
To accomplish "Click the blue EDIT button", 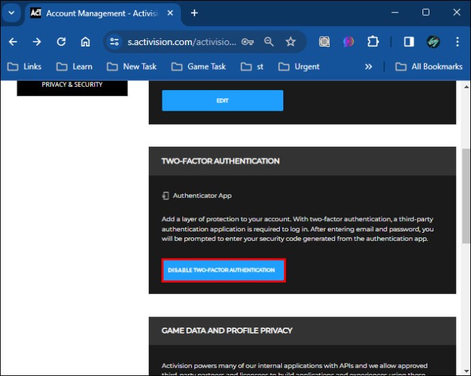I will 223,100.
